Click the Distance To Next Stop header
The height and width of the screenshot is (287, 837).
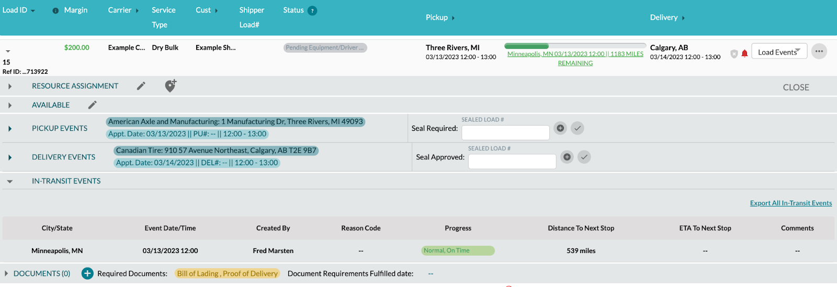581,228
